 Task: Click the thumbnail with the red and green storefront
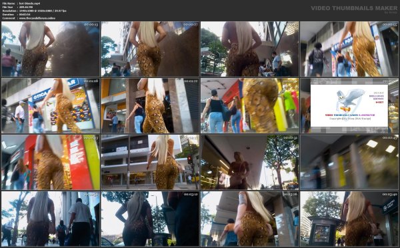coord(50,162)
